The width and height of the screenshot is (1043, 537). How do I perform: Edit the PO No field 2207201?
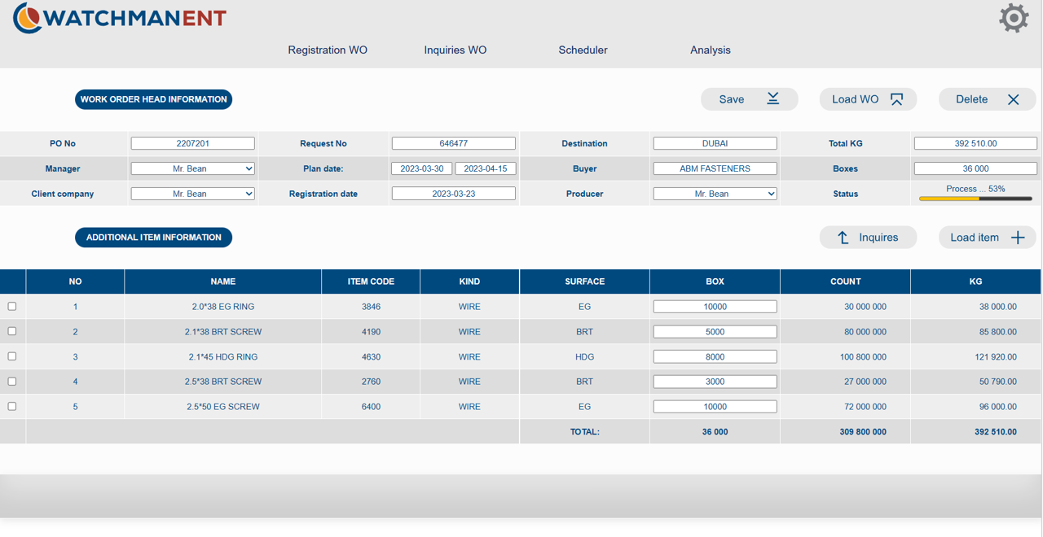point(193,143)
